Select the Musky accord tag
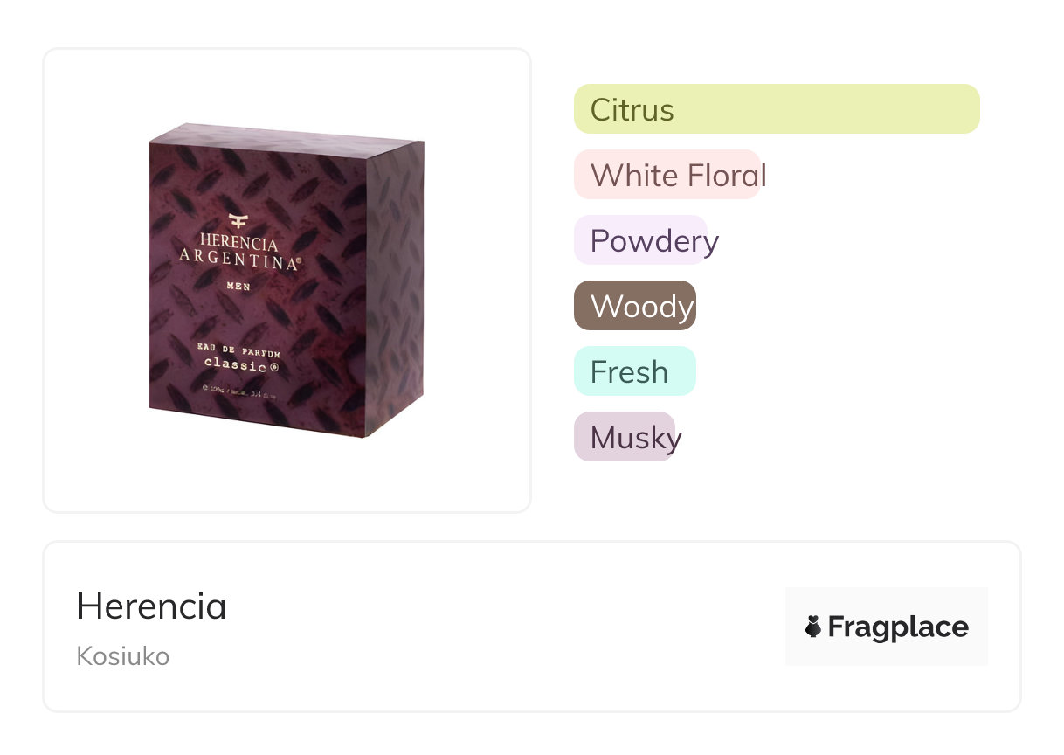 tap(625, 437)
